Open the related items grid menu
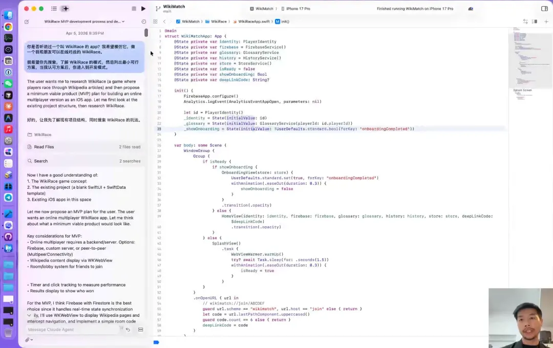 (155, 21)
